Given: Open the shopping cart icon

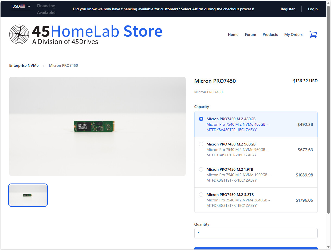Looking at the screenshot, I should (x=313, y=34).
